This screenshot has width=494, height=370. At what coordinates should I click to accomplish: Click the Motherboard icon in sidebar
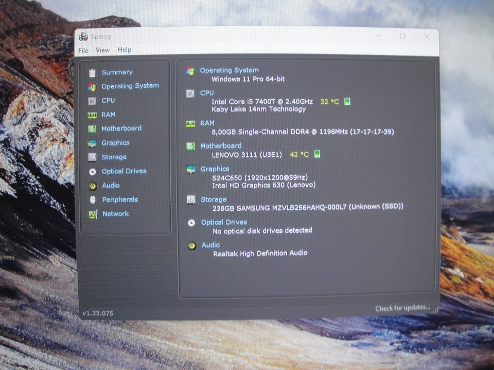tap(92, 129)
